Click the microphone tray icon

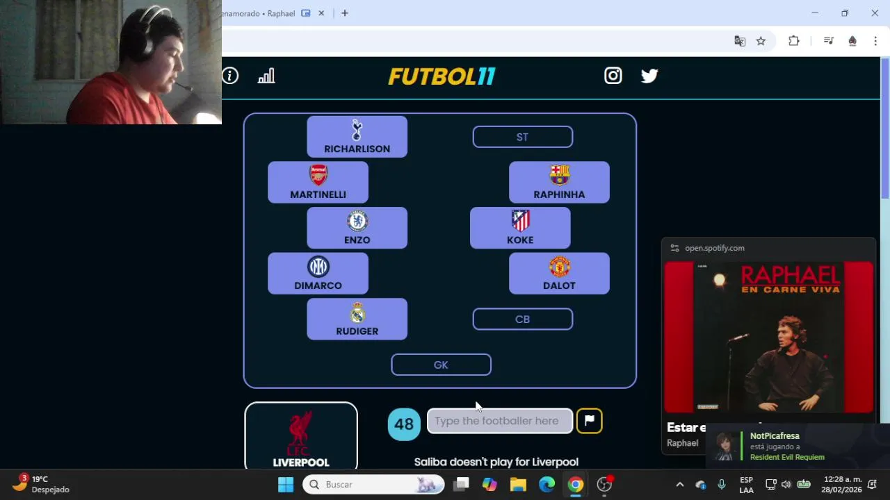[722, 484]
